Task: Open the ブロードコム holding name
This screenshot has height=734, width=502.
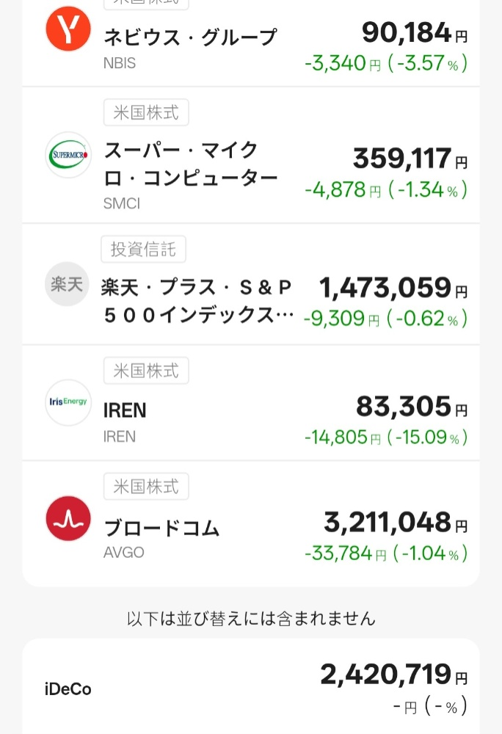Action: (x=161, y=528)
